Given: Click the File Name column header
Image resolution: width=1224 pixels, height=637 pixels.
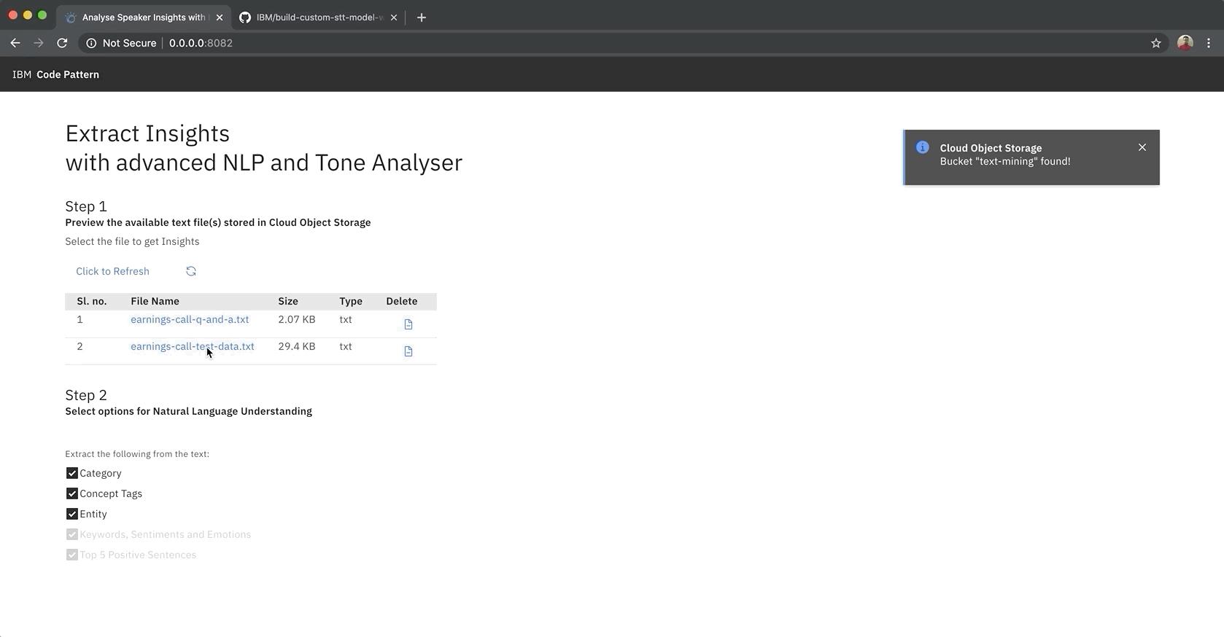Looking at the screenshot, I should [155, 301].
